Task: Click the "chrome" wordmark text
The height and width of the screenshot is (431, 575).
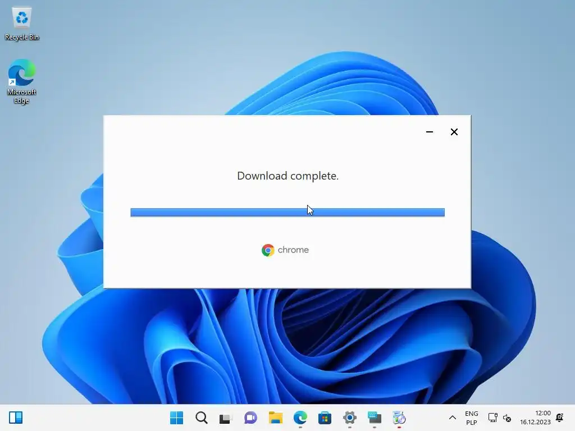Action: pos(293,250)
